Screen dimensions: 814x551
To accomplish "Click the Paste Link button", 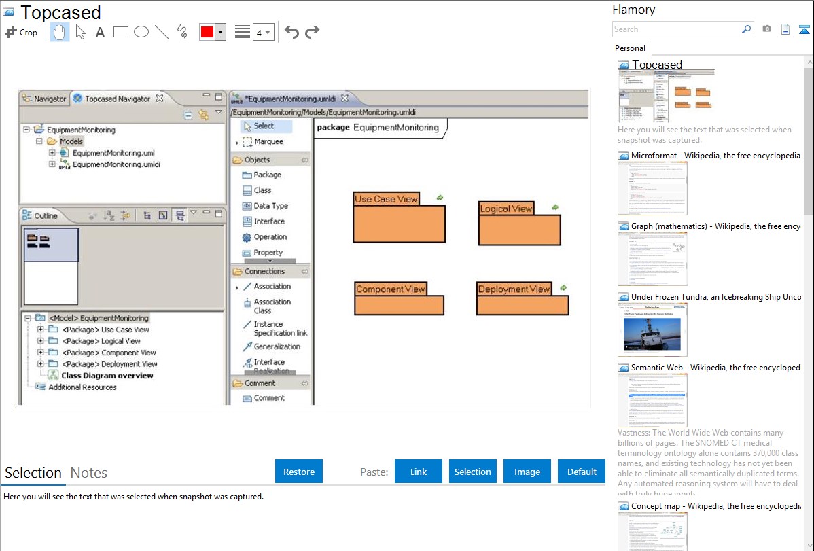I will click(419, 472).
